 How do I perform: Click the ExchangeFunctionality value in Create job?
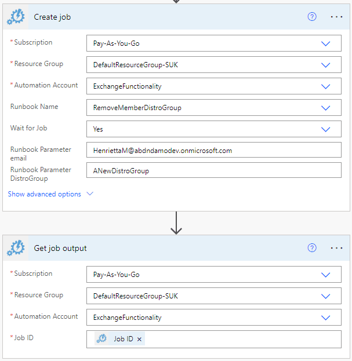click(x=128, y=86)
